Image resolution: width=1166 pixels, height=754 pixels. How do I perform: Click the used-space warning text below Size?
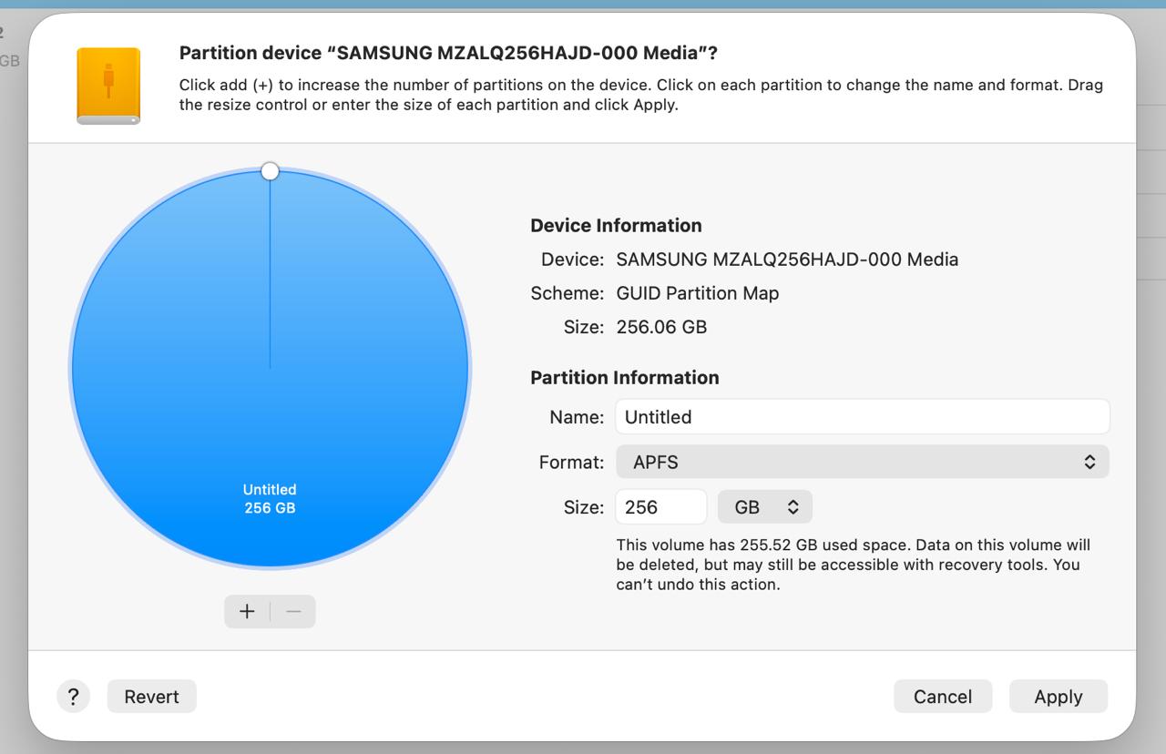click(x=853, y=565)
